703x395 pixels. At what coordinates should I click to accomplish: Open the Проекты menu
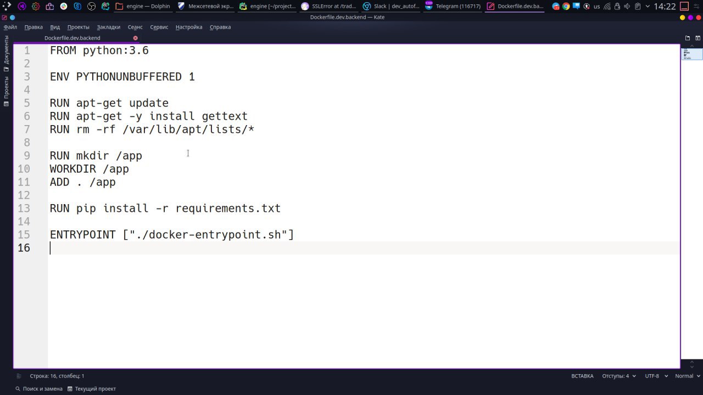79,27
